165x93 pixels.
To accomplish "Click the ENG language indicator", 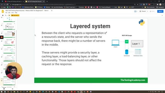I will pyautogui.click(x=155, y=92).
